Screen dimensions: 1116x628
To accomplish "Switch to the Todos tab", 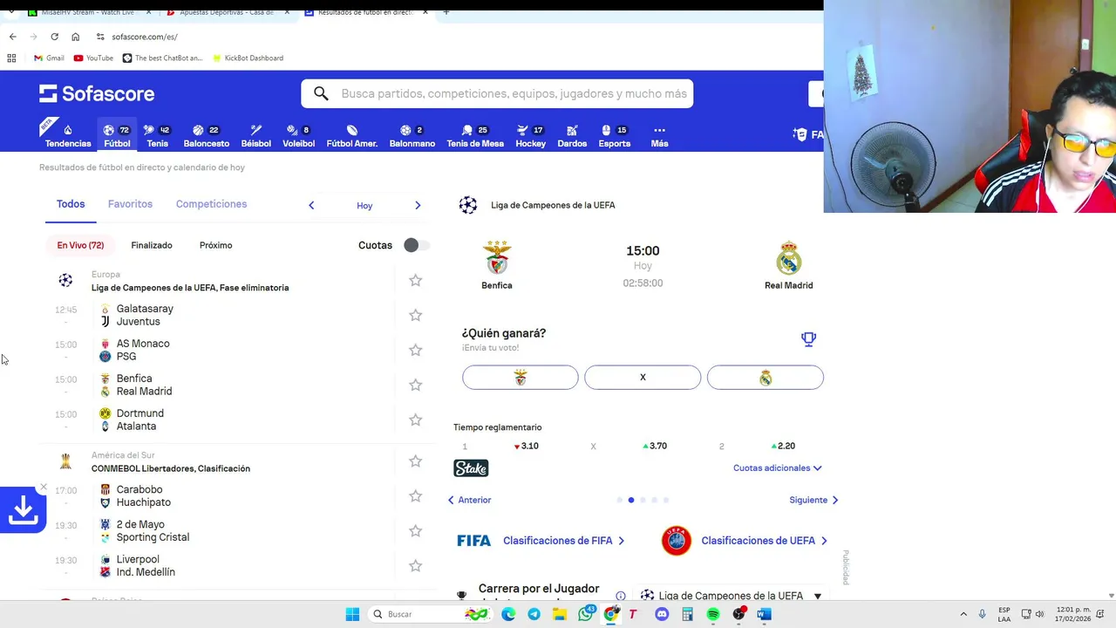I will pos(71,204).
